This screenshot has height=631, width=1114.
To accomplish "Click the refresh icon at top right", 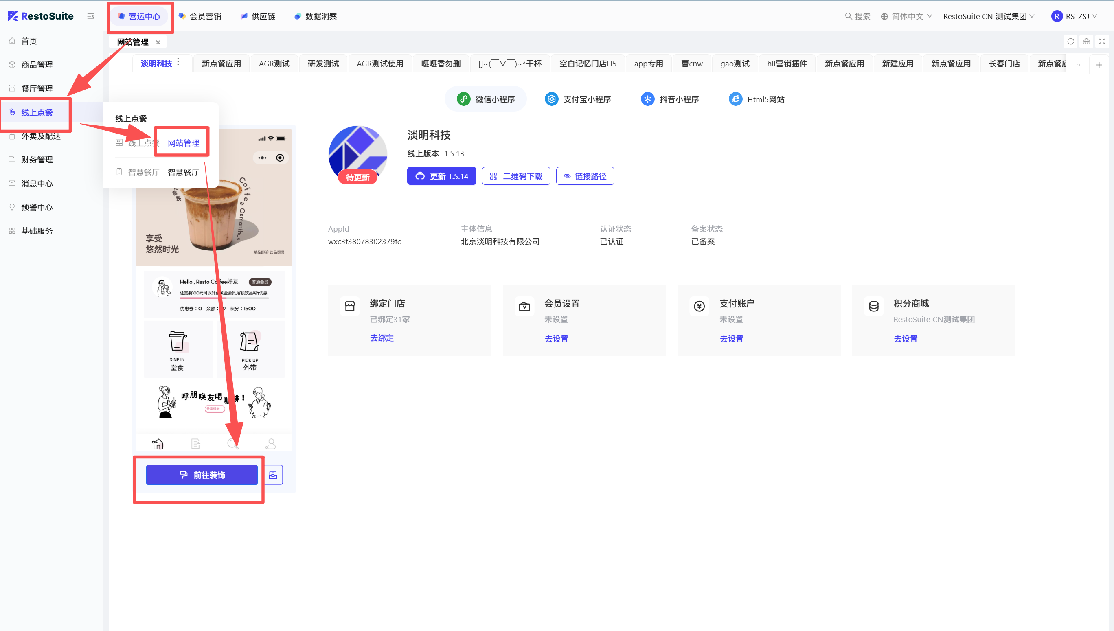I will pos(1070,42).
